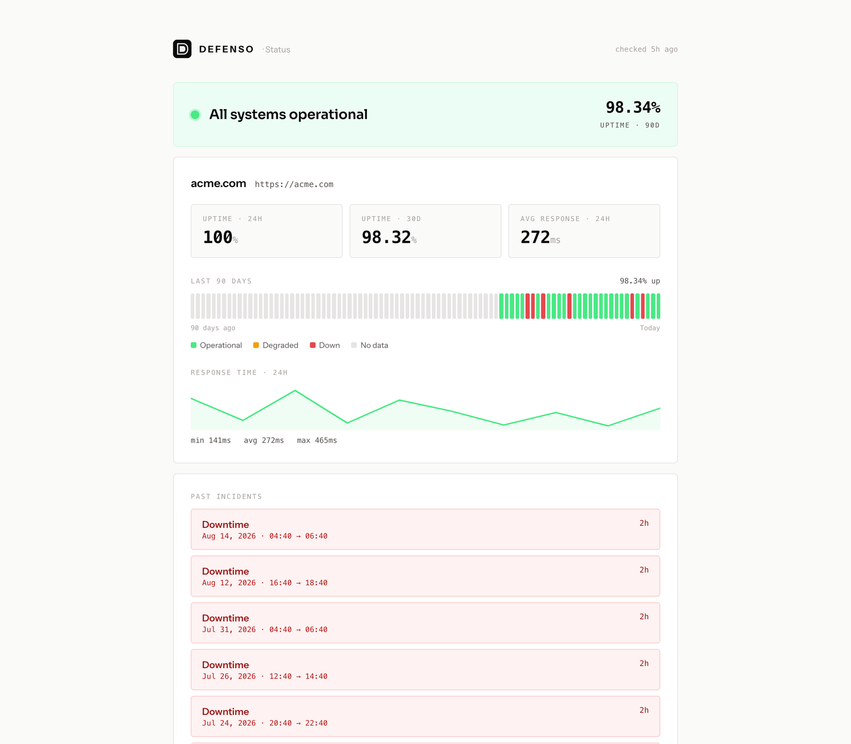851x744 pixels.
Task: Click the Uptime 24H card showing 100%
Action: (x=266, y=231)
